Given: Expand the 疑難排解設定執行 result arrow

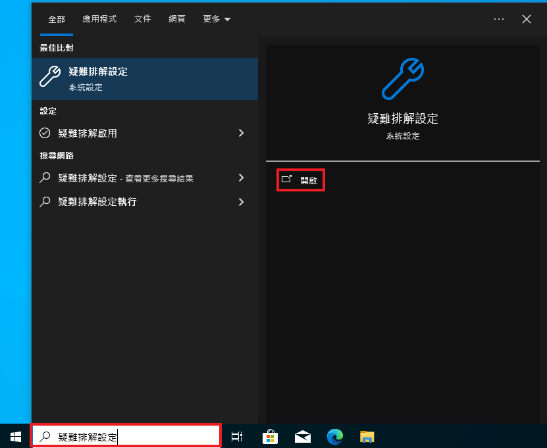Looking at the screenshot, I should tap(241, 202).
